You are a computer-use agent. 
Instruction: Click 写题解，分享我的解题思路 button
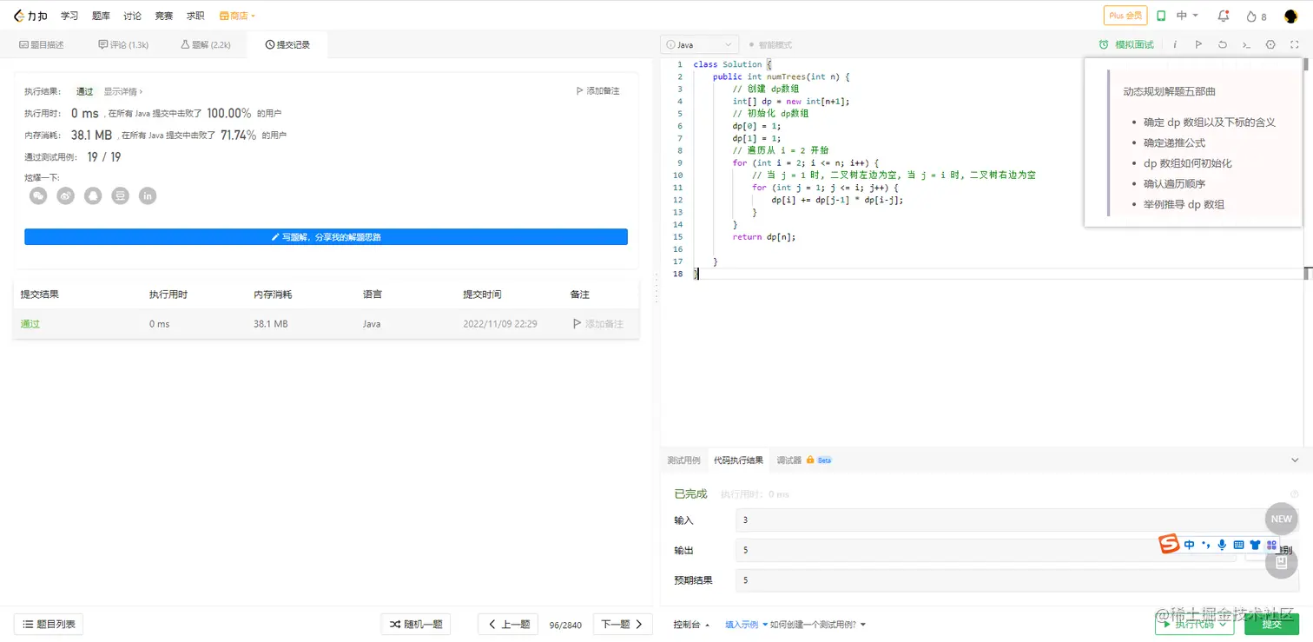tap(326, 236)
